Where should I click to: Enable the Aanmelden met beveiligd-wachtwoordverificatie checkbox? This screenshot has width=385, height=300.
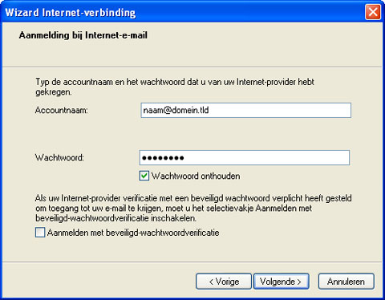[40, 233]
